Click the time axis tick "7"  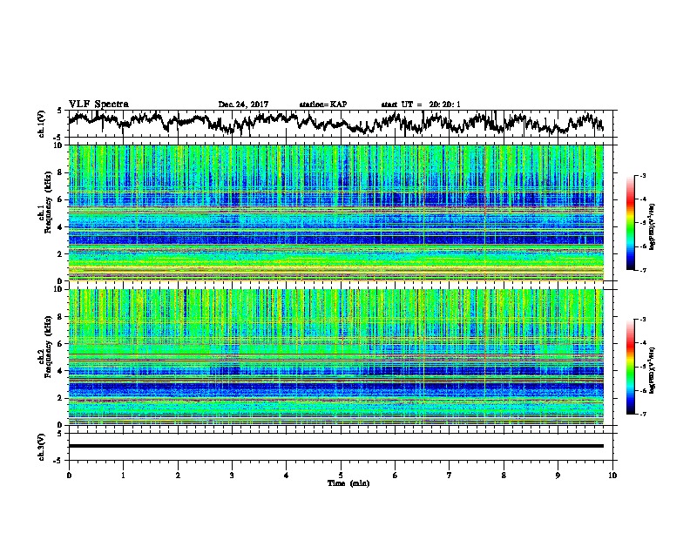450,476
